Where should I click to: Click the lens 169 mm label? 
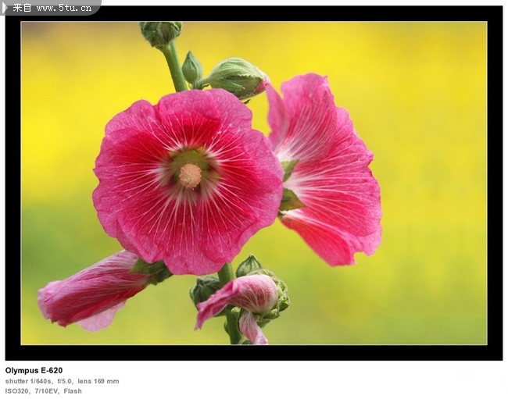[x=98, y=381]
